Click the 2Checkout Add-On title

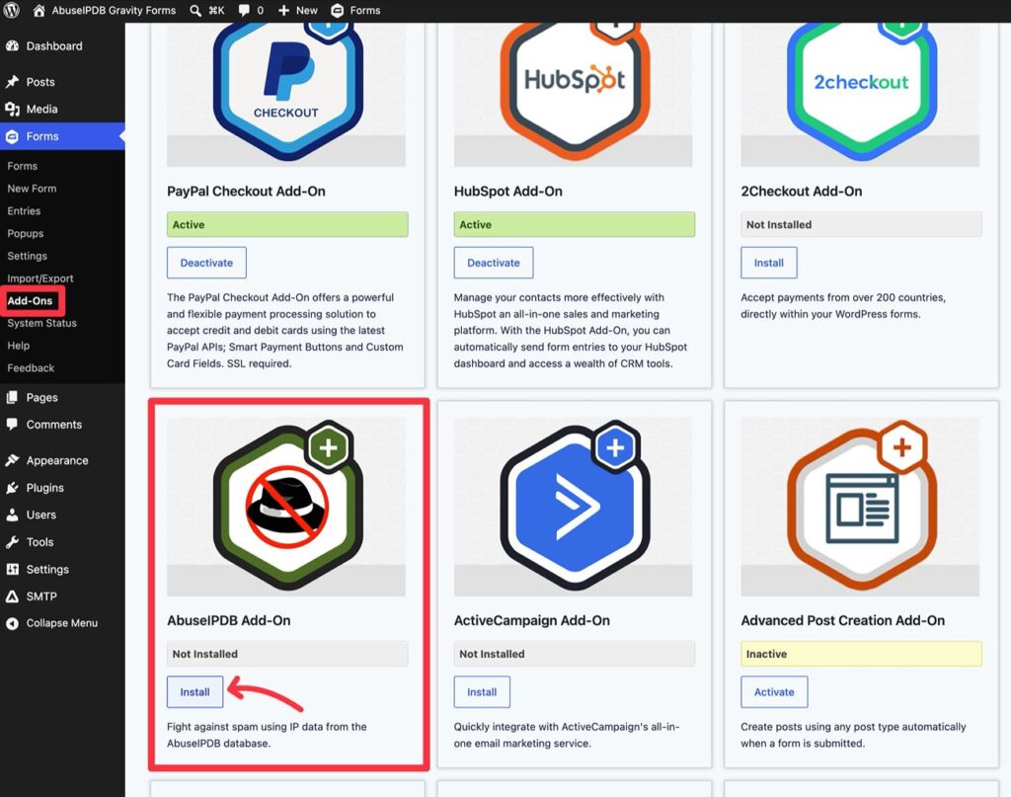[x=802, y=192]
